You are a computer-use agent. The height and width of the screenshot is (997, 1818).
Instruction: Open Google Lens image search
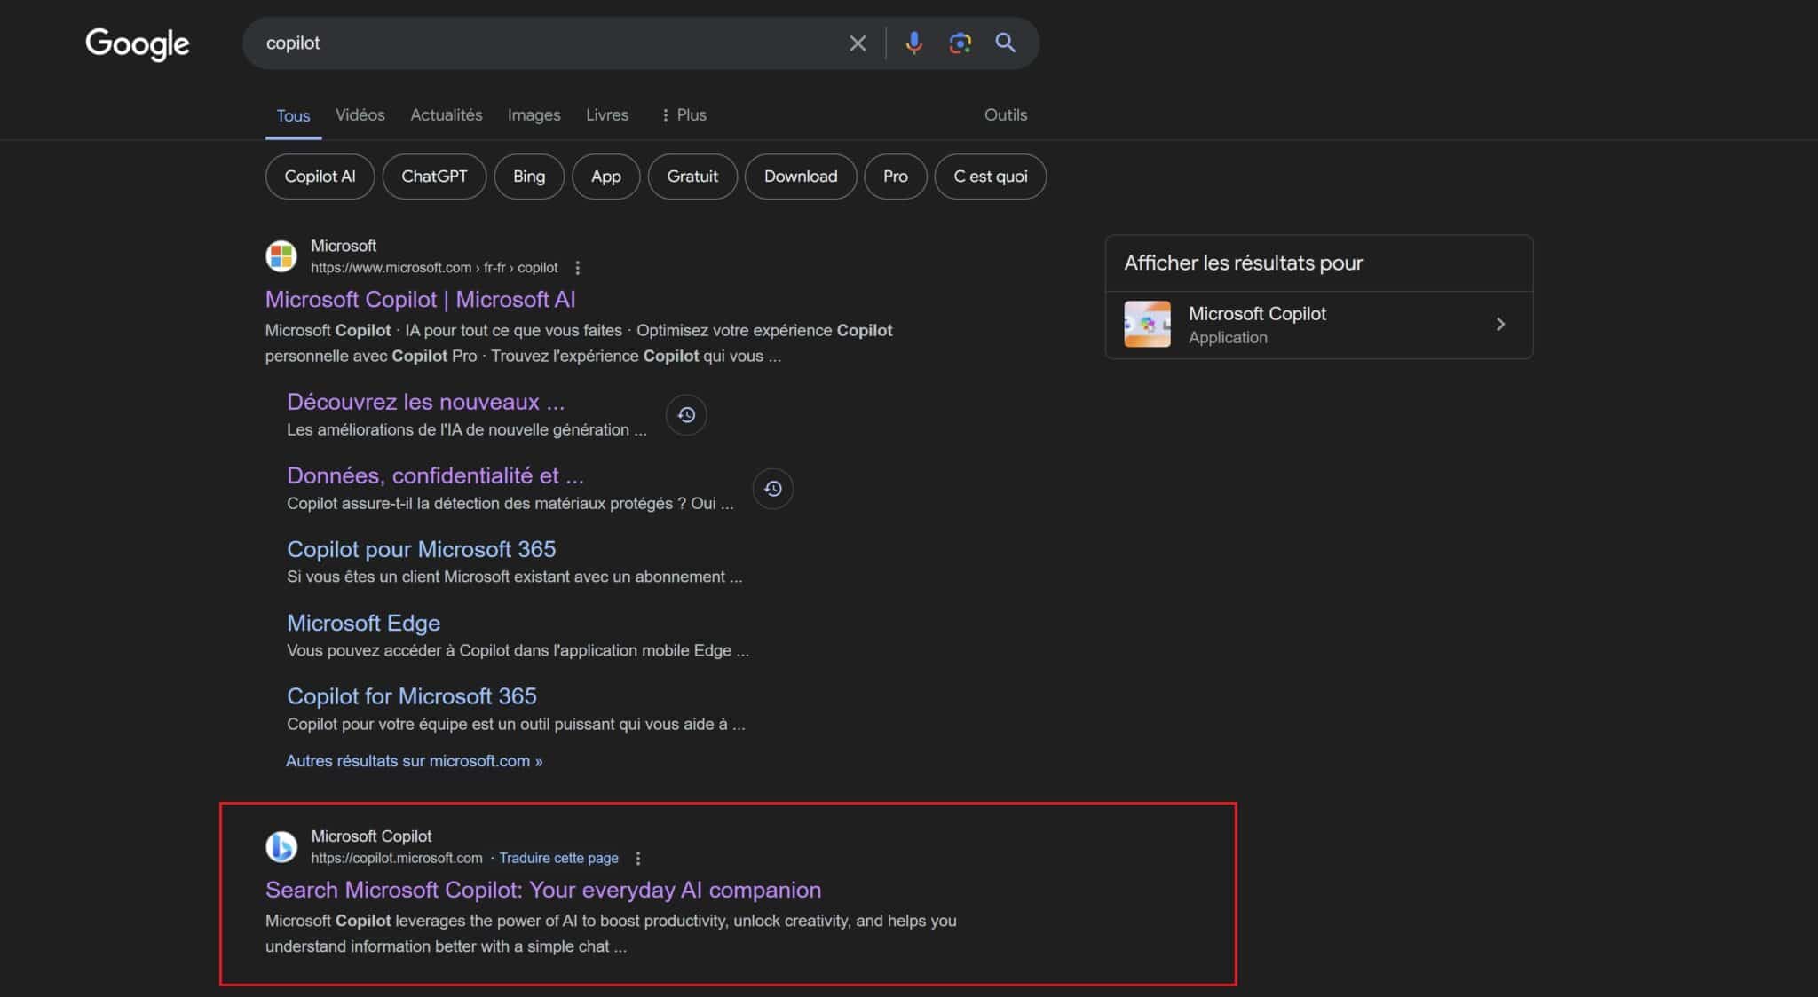point(960,43)
